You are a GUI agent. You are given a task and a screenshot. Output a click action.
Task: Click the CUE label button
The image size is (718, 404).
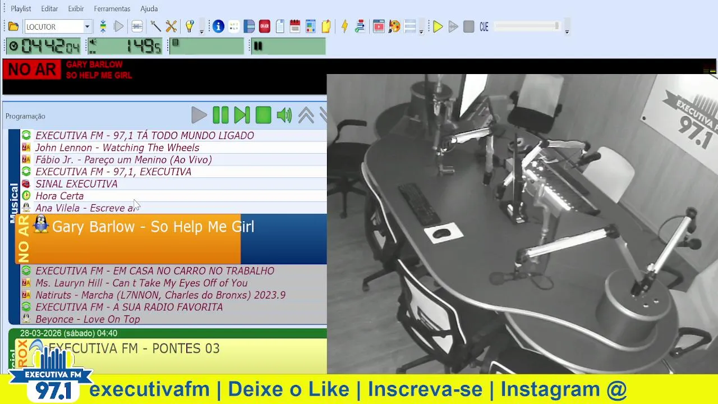(484, 26)
